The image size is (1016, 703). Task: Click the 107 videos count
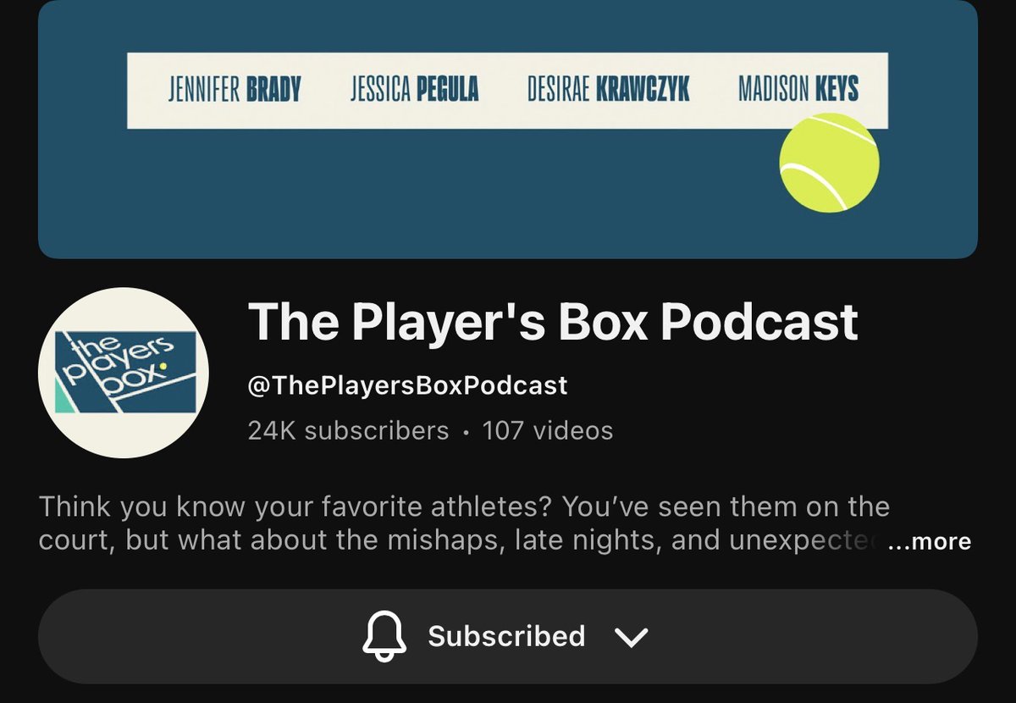(x=547, y=430)
